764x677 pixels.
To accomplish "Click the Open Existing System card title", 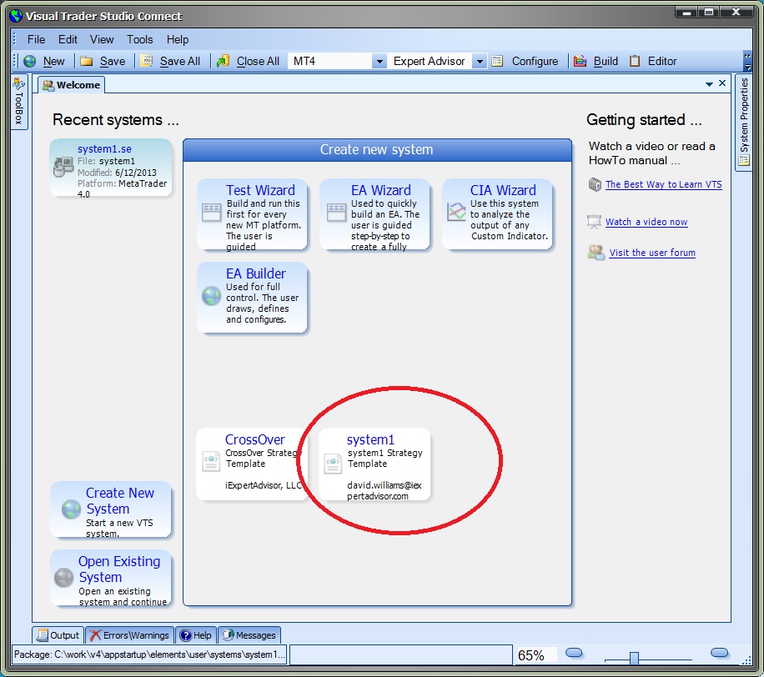I will [119, 569].
